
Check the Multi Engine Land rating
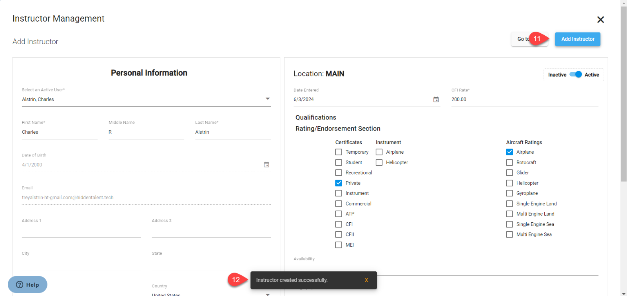pyautogui.click(x=509, y=214)
